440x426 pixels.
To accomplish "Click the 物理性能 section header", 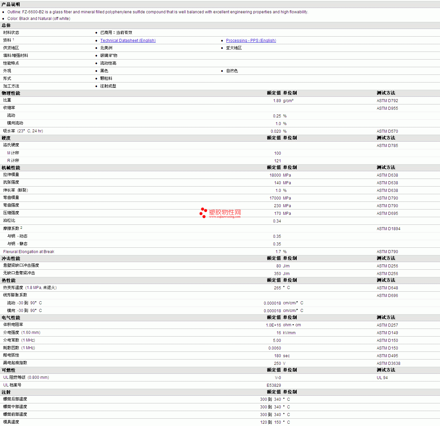I will 11,93.
